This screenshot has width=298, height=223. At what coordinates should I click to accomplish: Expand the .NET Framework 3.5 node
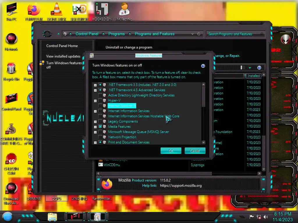tap(95, 85)
